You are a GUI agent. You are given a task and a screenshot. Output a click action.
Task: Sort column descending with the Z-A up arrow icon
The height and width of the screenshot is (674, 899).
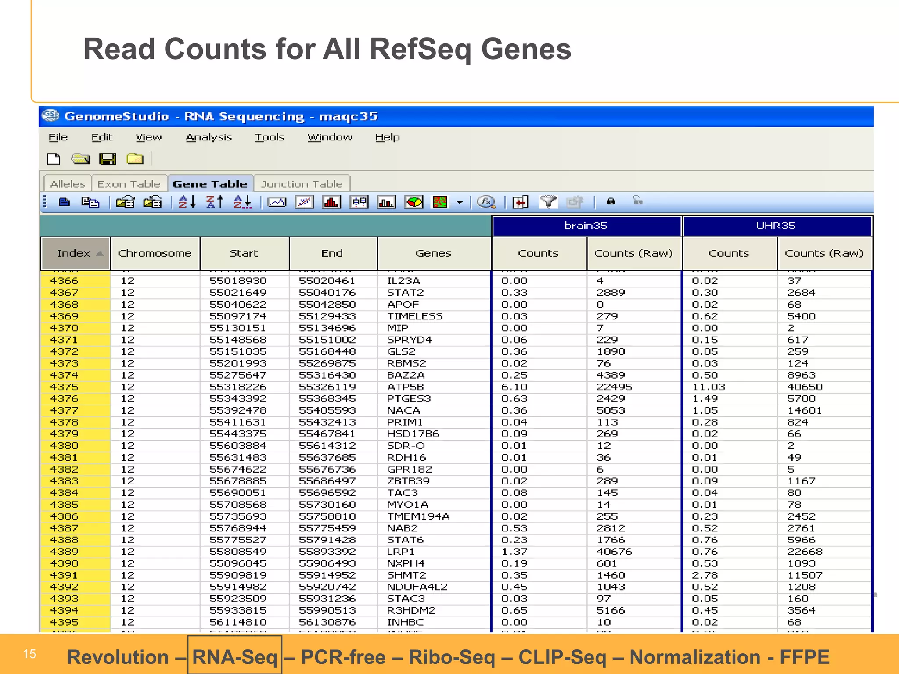coord(215,202)
